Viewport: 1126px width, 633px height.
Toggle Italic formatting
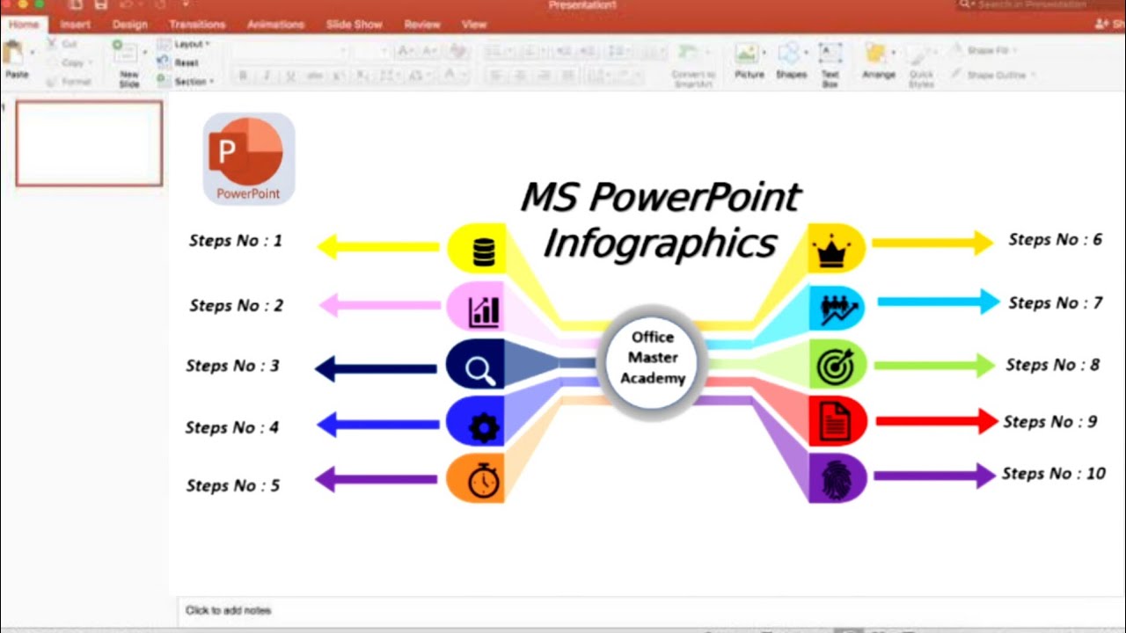(267, 76)
